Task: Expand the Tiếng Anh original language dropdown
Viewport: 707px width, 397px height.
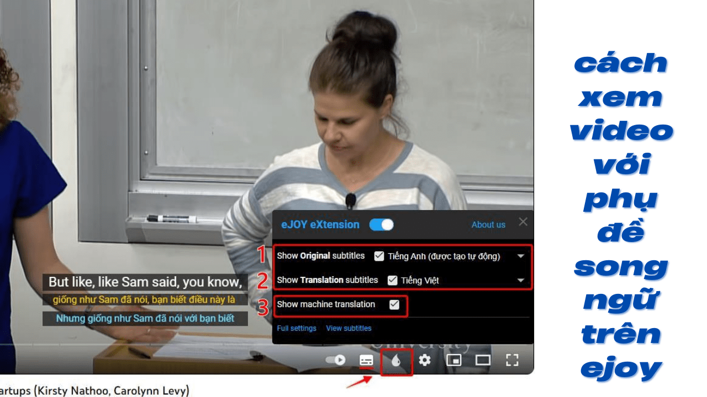Action: coord(520,256)
